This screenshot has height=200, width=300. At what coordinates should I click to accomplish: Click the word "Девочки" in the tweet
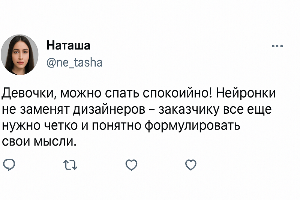28,93
